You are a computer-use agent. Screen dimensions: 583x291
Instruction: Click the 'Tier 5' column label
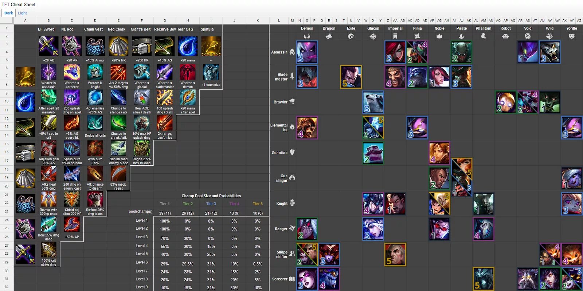[x=258, y=204]
